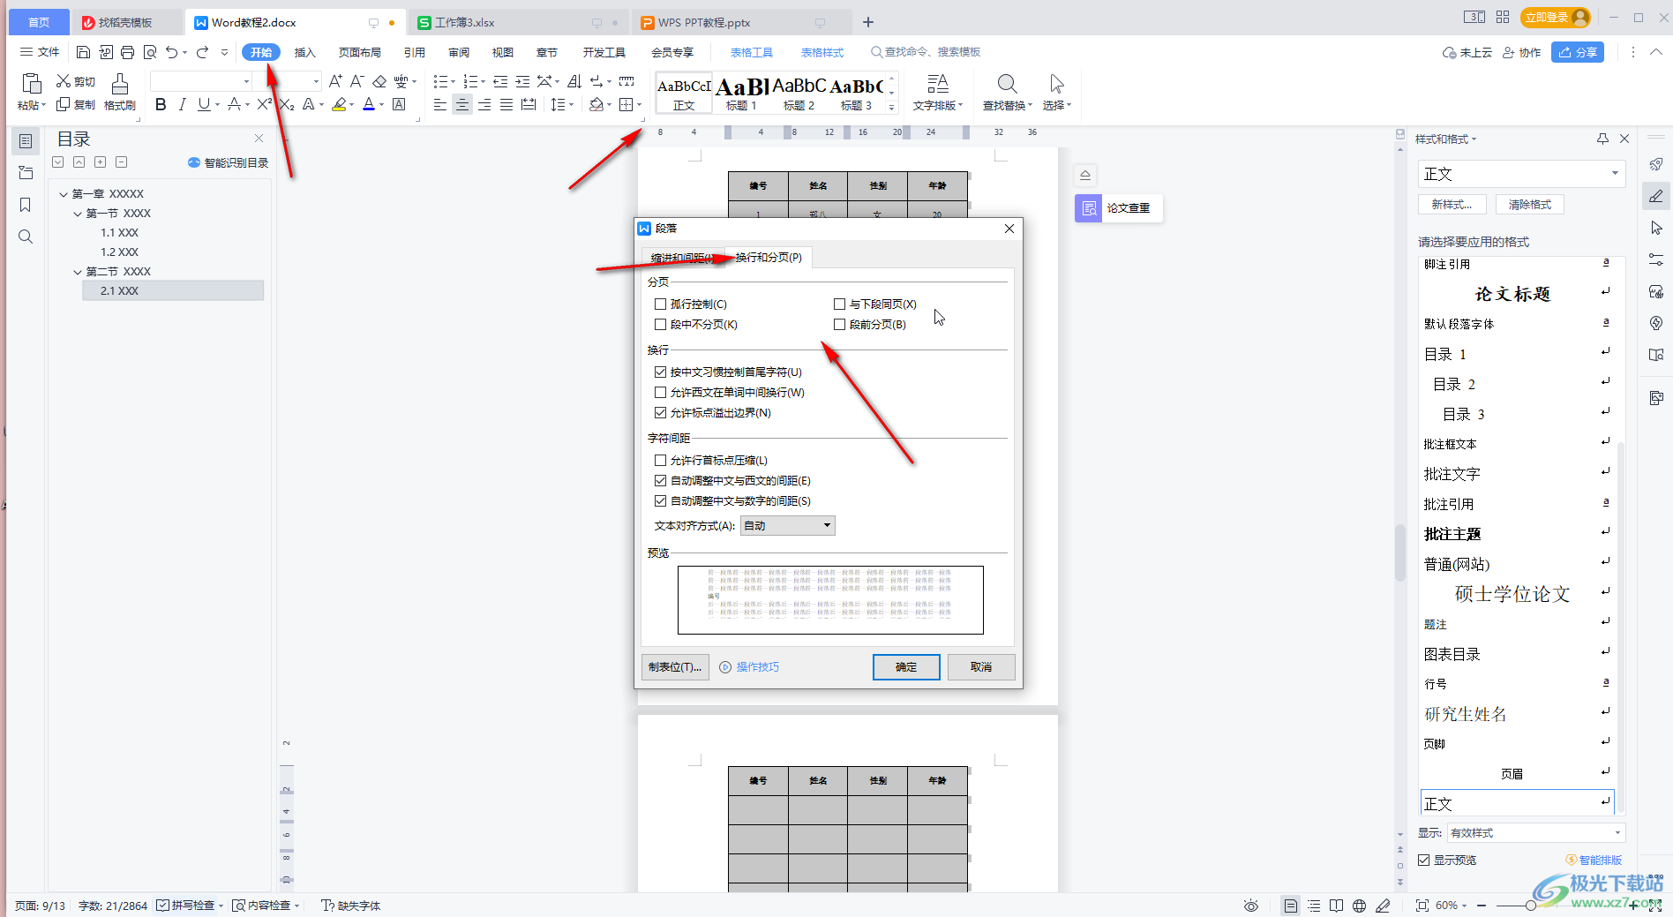Open bookmark panel in left sidebar
Viewport: 1673px width, 917px height.
(x=25, y=205)
